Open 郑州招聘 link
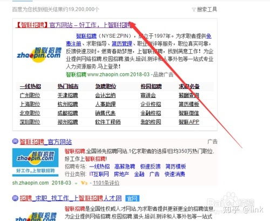Viewport: 270px width, 221px height. tap(67, 122)
